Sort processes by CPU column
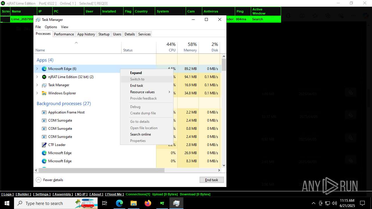 click(x=167, y=47)
